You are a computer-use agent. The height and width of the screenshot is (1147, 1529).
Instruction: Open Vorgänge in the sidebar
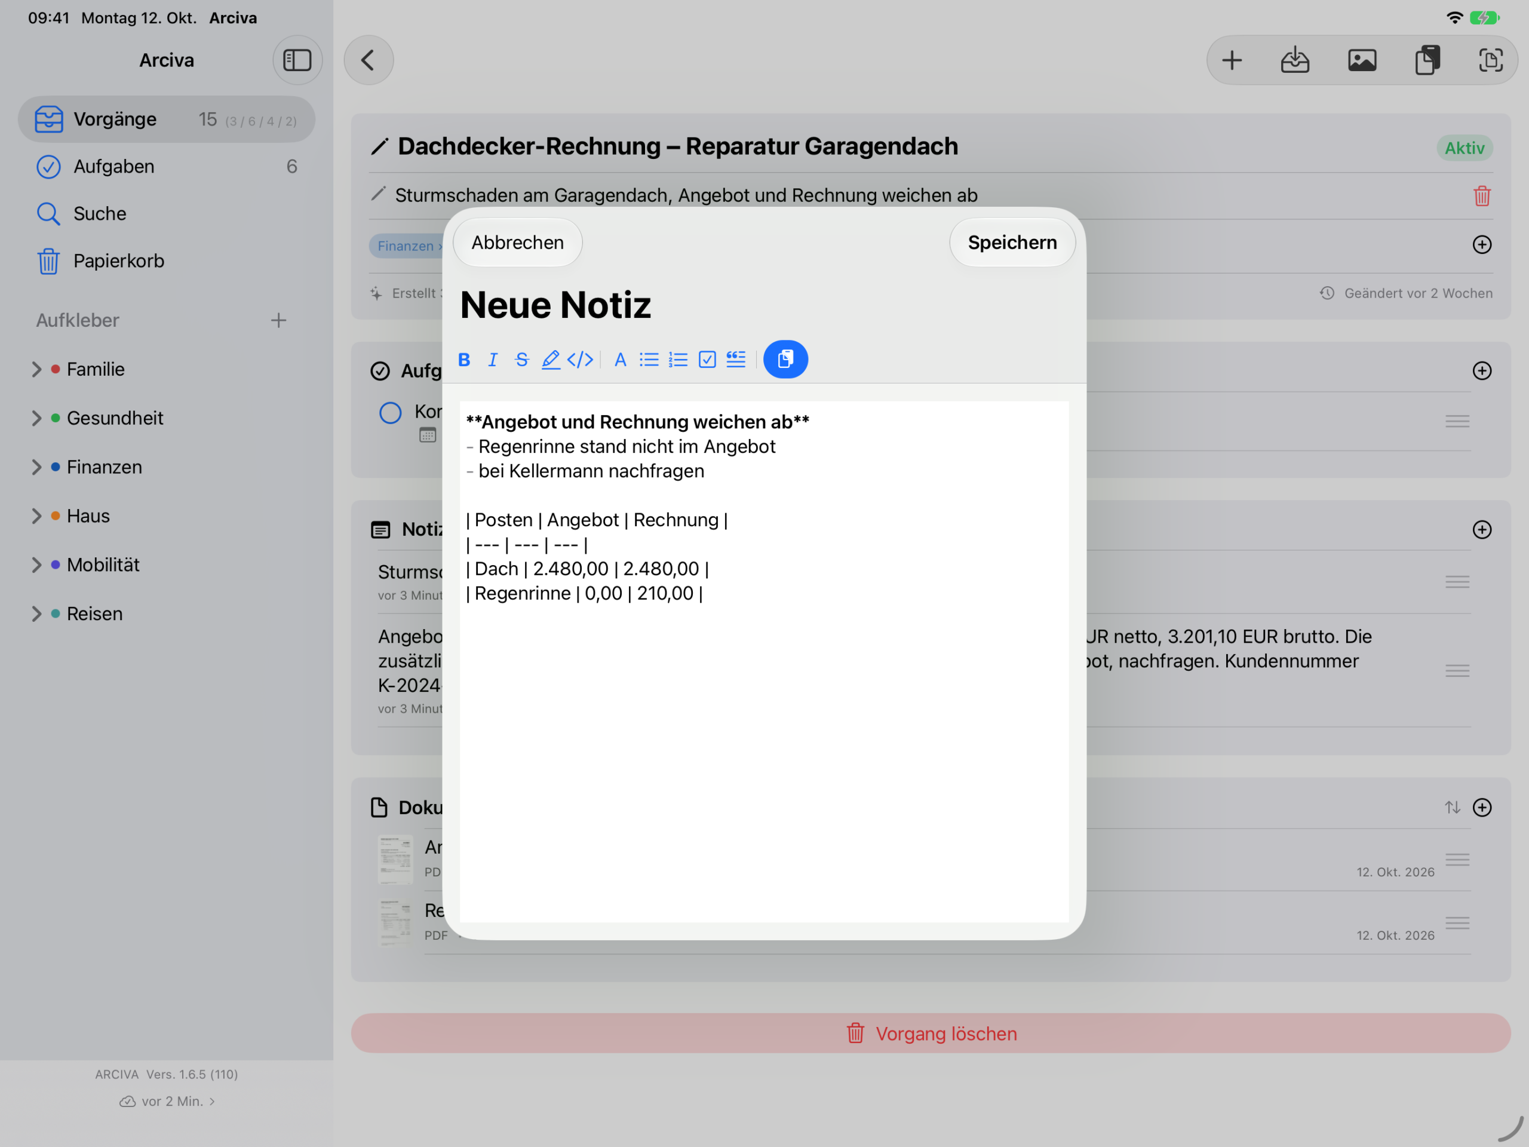[x=167, y=119]
